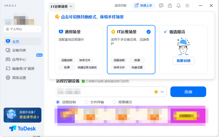Go to 应用中心 in the sidebar
This screenshot has width=219, height=137.
[19, 59]
